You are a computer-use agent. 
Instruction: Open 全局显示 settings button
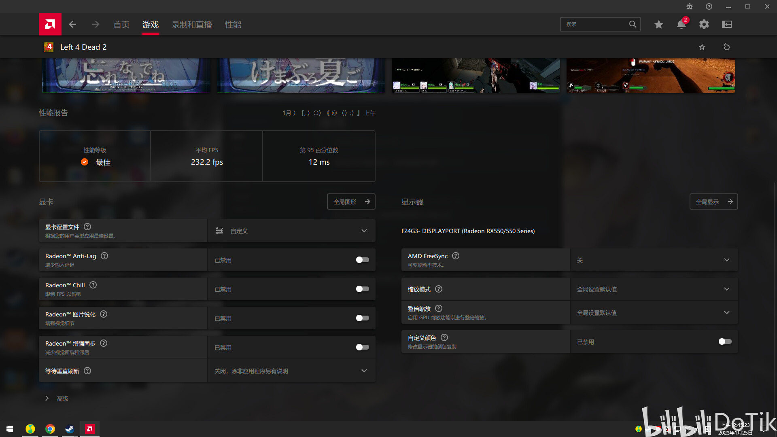(x=714, y=202)
